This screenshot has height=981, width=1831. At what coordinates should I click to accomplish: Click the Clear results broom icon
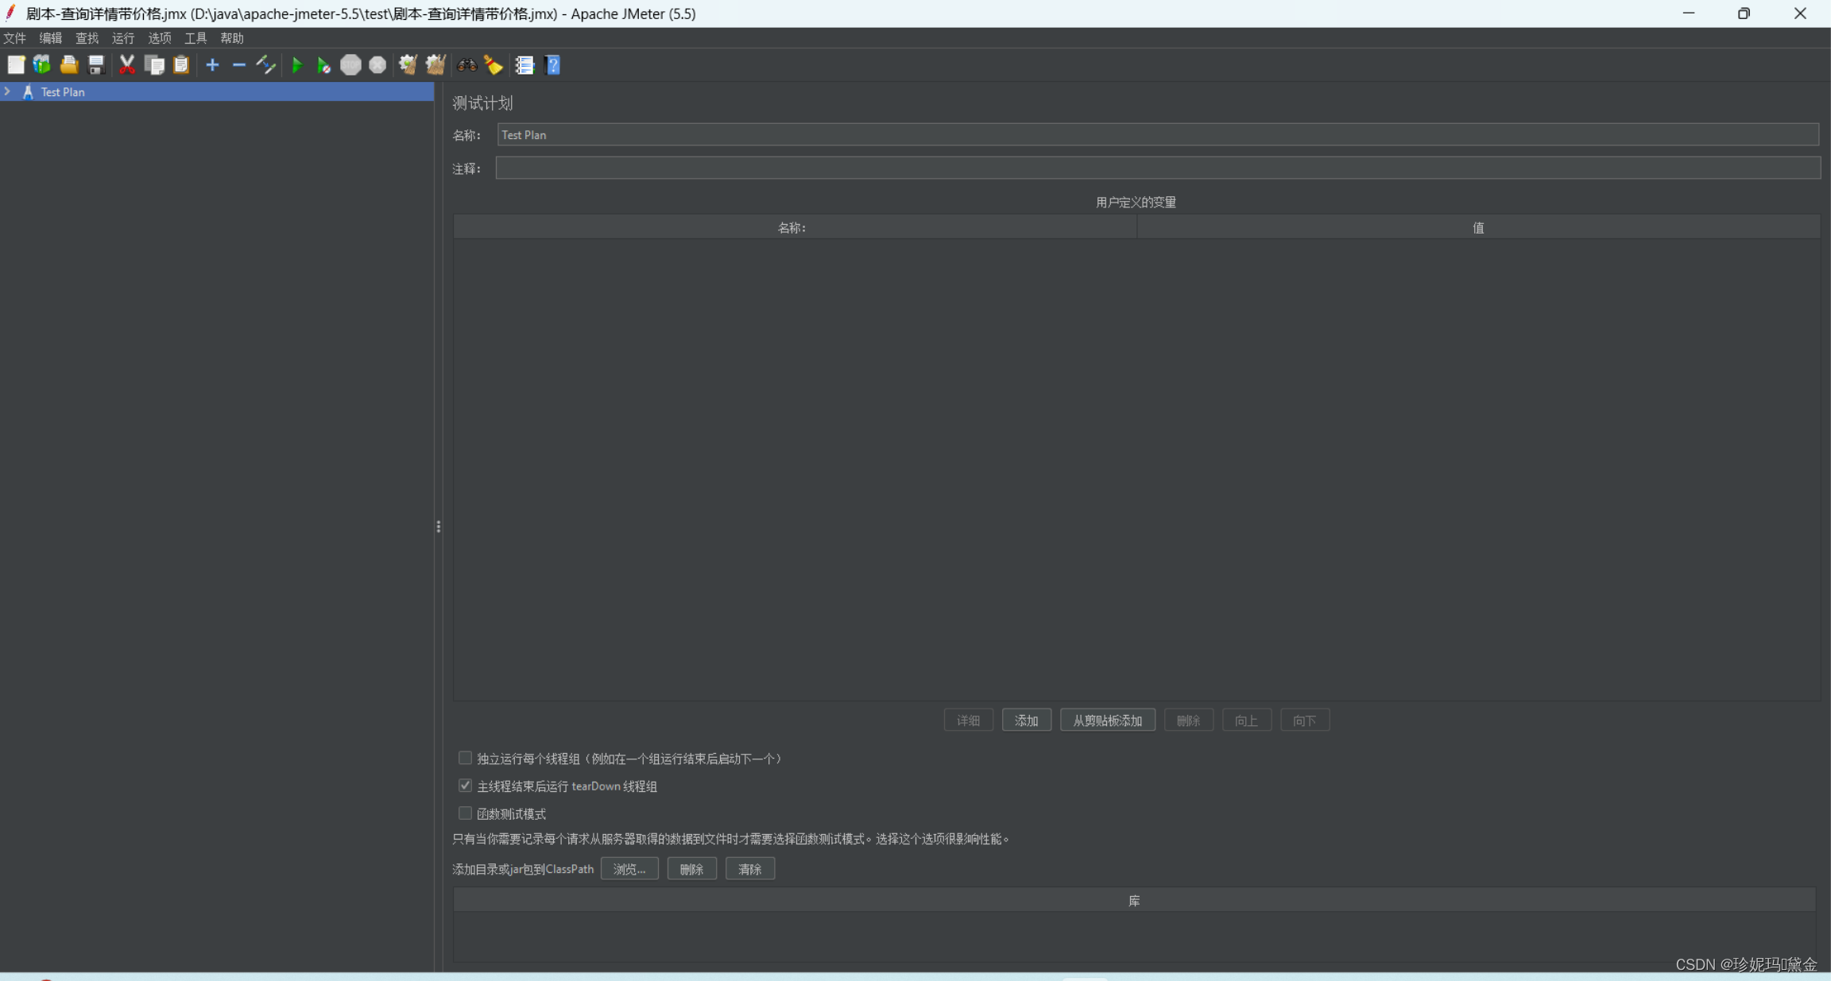coord(408,65)
